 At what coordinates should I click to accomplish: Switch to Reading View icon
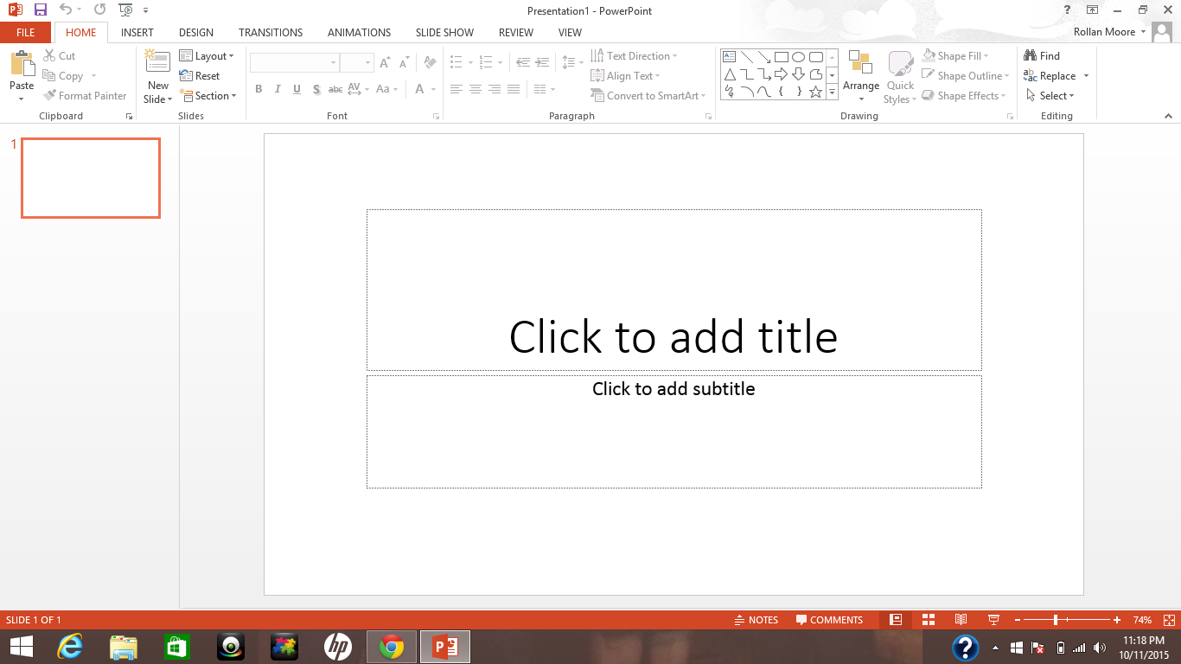(x=961, y=620)
